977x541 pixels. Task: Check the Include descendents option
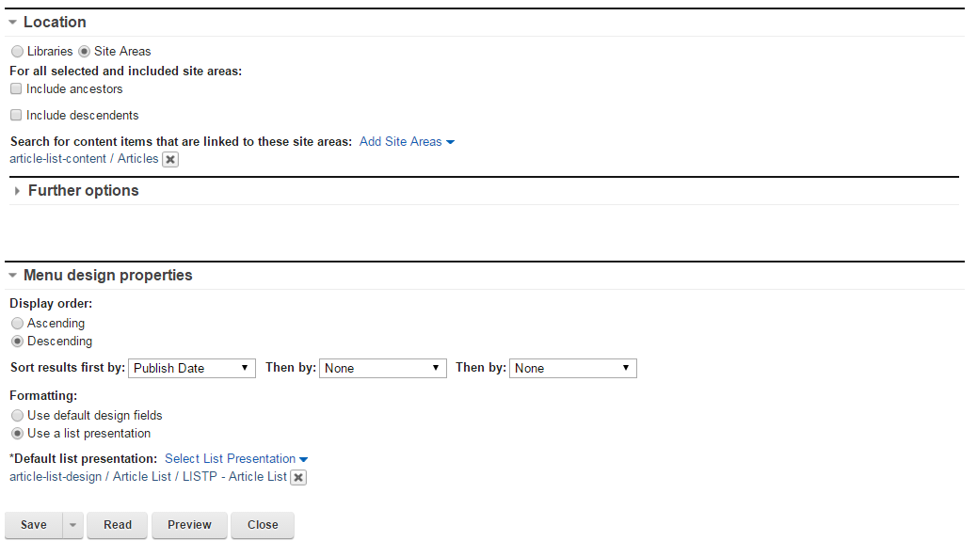click(16, 116)
